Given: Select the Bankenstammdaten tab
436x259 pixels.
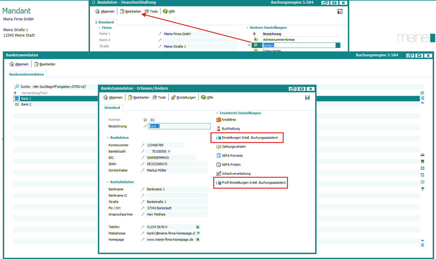Looking at the screenshot, I should [x=26, y=74].
